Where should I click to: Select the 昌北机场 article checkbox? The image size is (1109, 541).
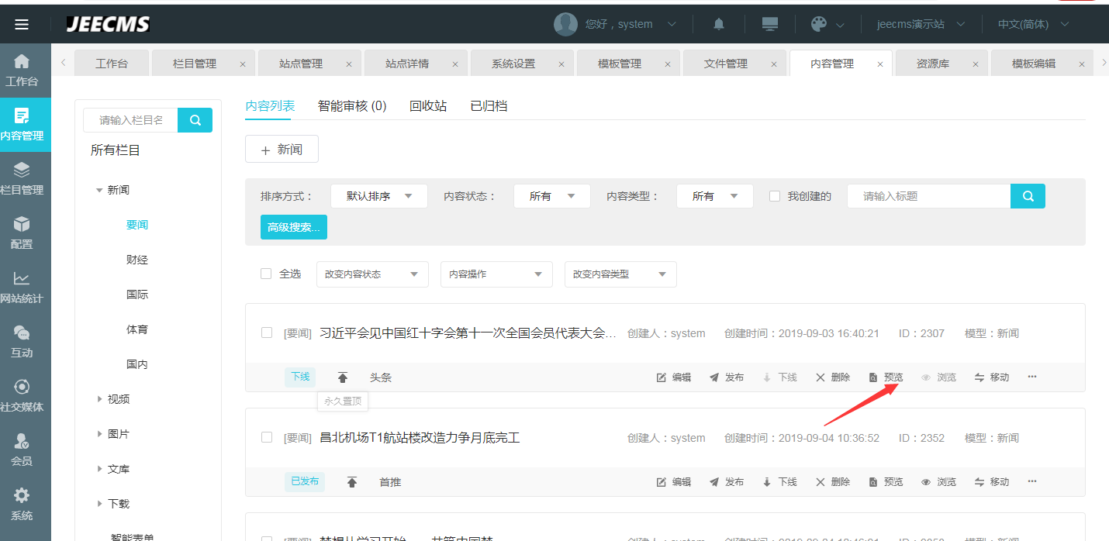pos(267,438)
